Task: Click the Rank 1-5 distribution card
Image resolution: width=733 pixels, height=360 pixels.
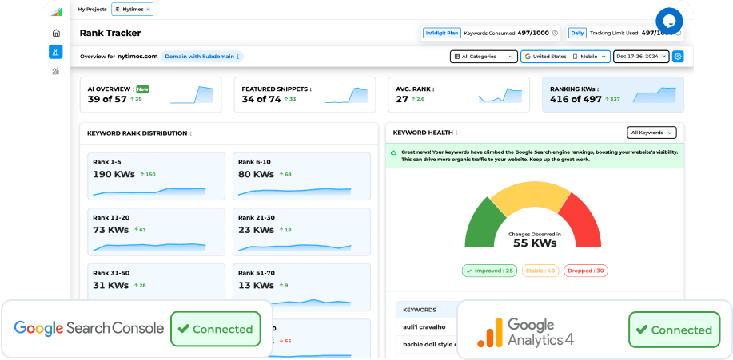Action: click(x=157, y=176)
